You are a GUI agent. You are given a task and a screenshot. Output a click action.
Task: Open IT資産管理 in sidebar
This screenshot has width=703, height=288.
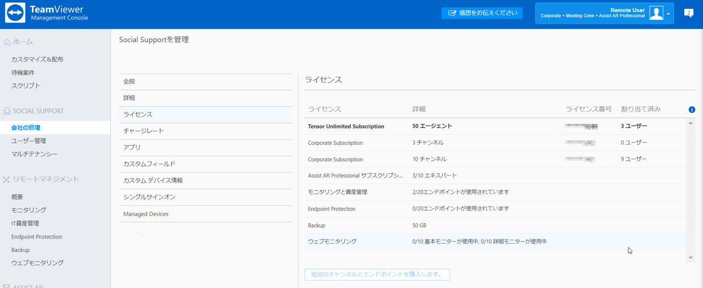[x=25, y=223]
